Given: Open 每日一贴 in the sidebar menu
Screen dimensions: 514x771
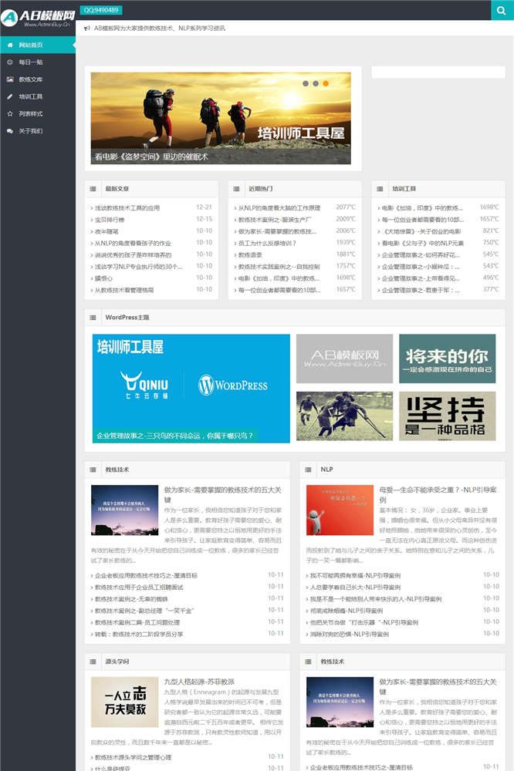Looking at the screenshot, I should (31, 62).
